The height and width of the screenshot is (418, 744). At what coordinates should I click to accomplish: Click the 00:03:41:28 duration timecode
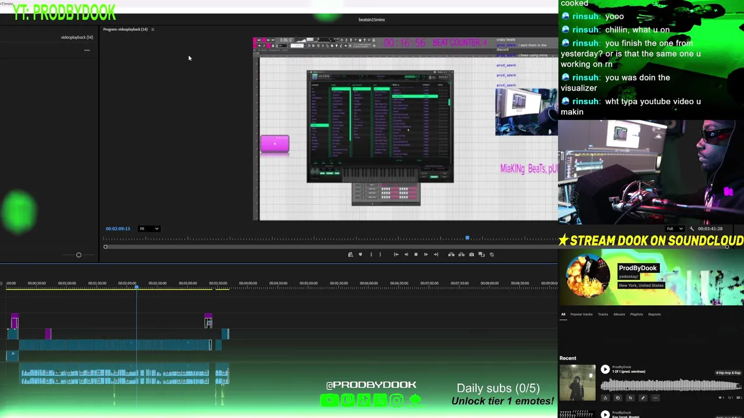tap(711, 229)
